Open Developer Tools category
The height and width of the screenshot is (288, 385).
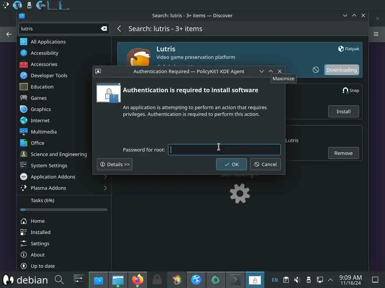[x=64, y=75]
